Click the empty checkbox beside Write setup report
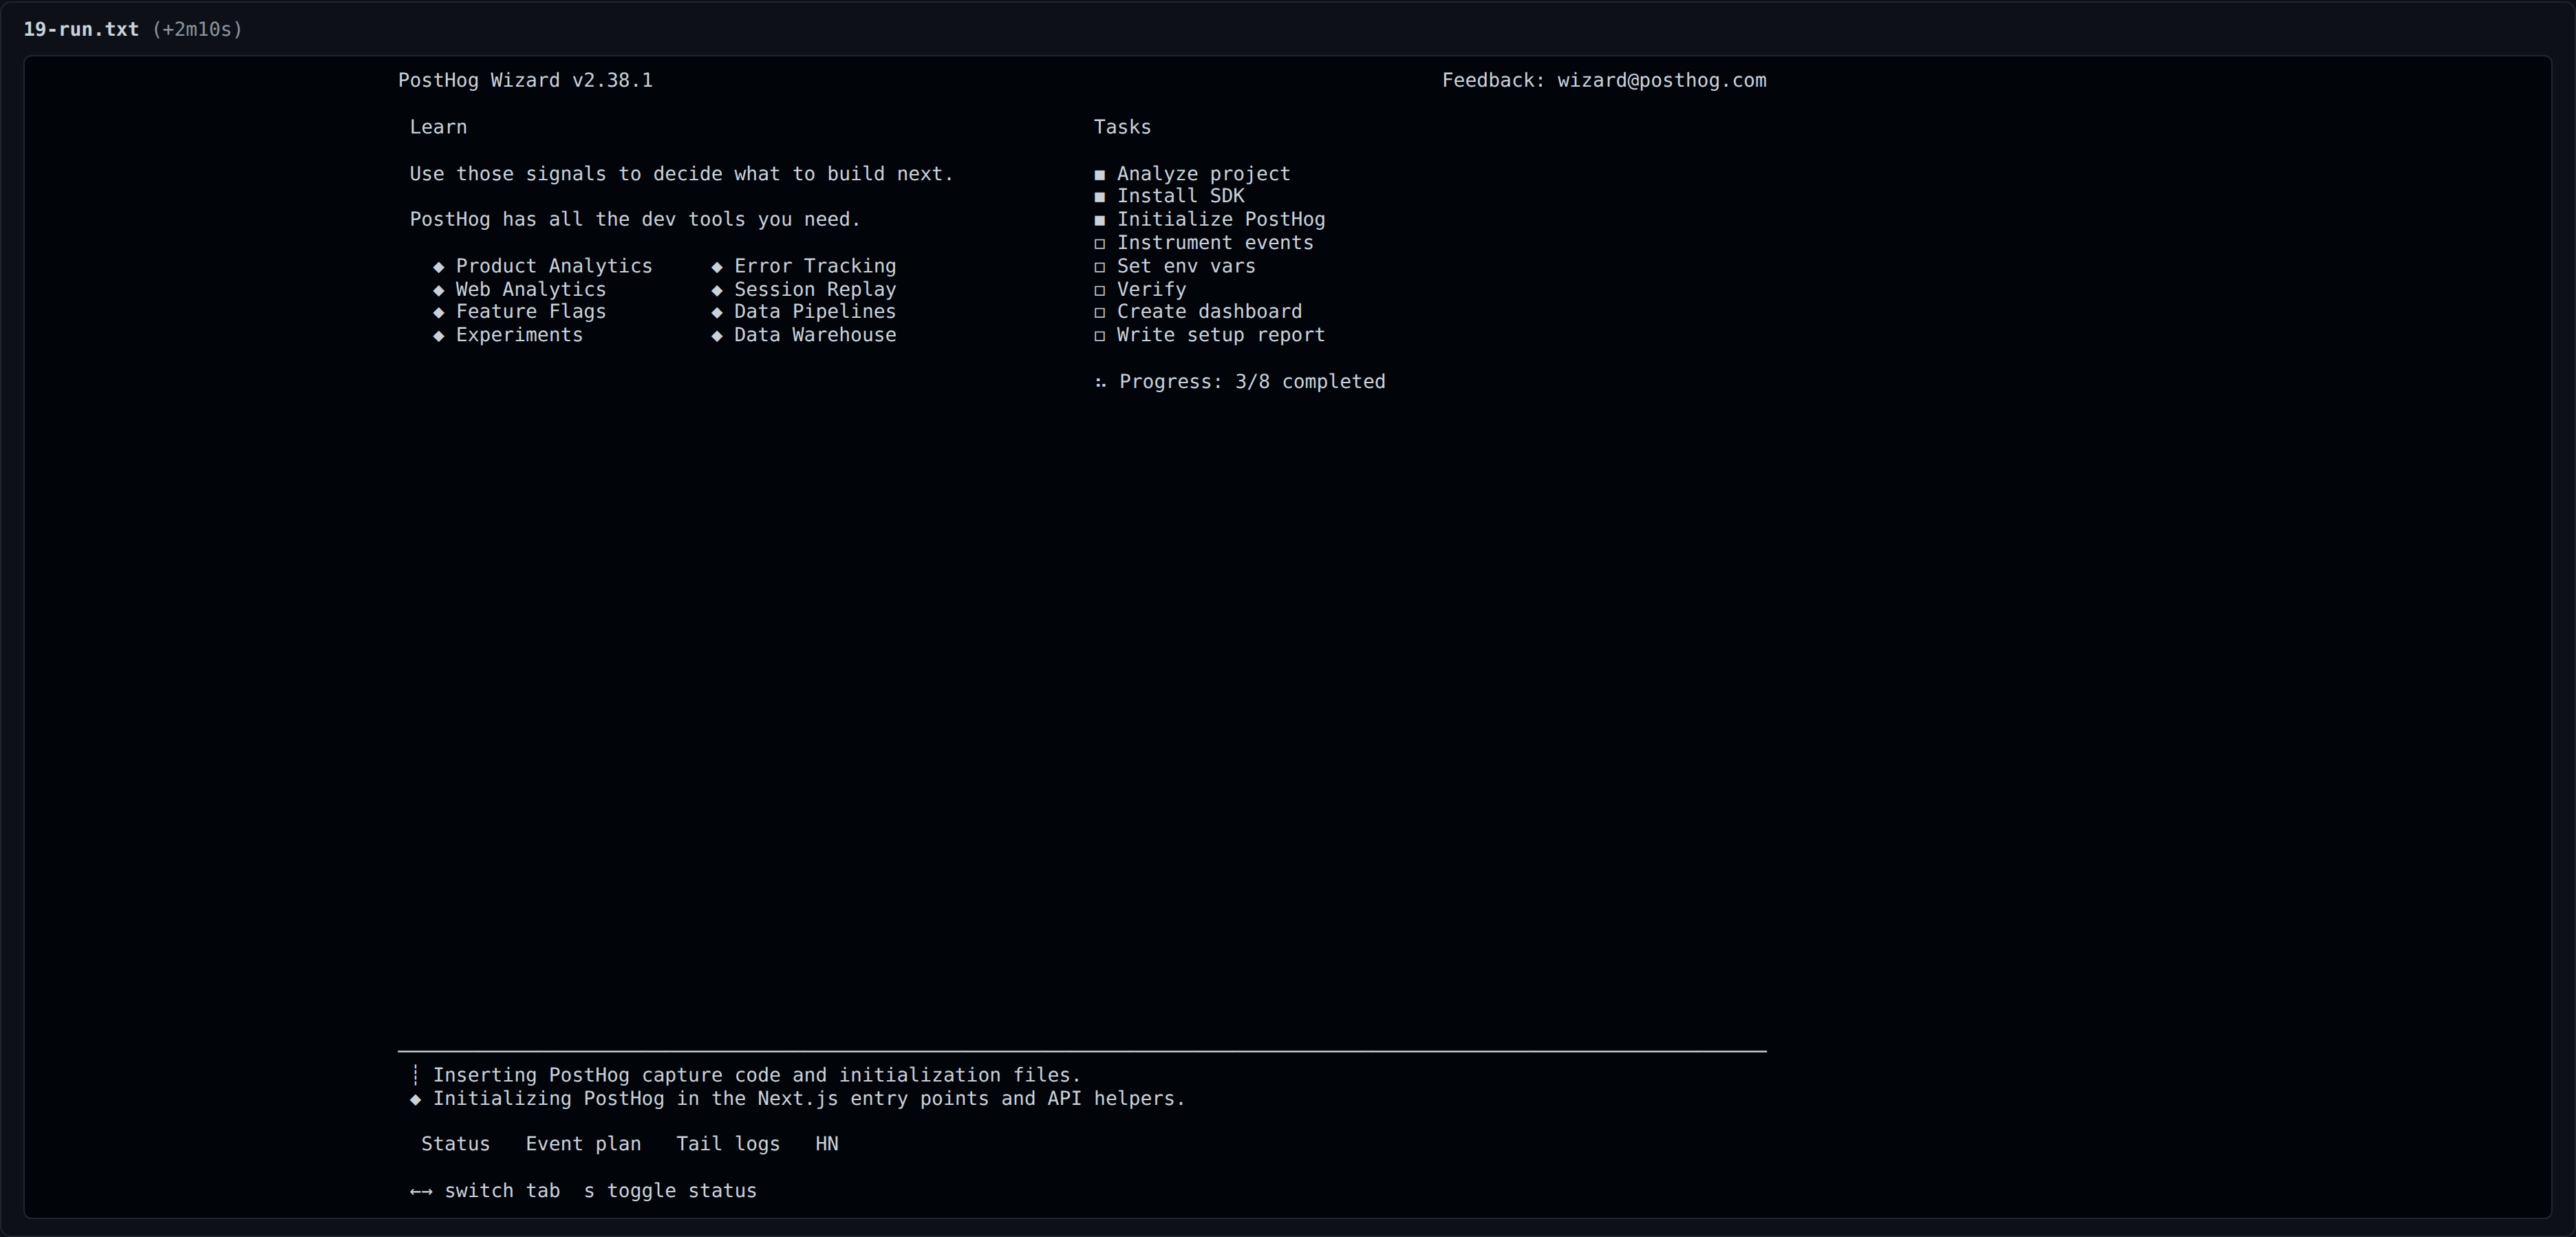 [1100, 336]
